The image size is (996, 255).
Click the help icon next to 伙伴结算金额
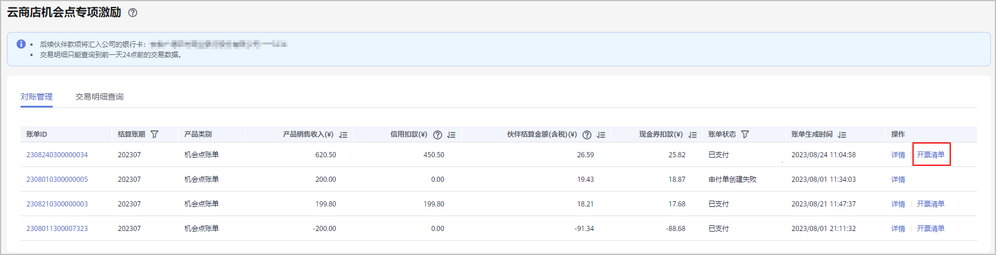pos(587,135)
